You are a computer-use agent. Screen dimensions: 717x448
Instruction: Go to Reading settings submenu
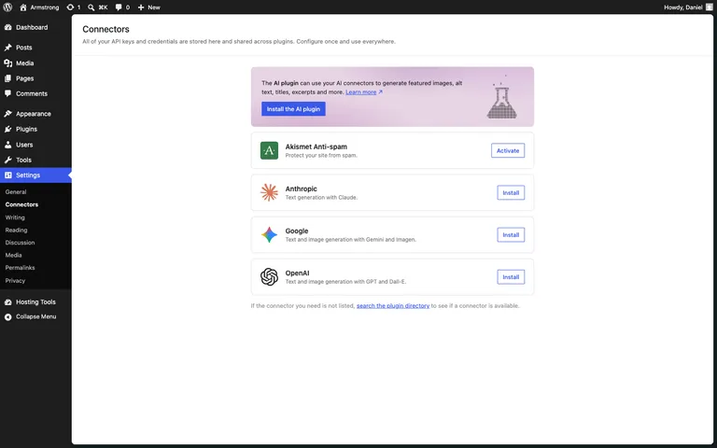tap(17, 230)
